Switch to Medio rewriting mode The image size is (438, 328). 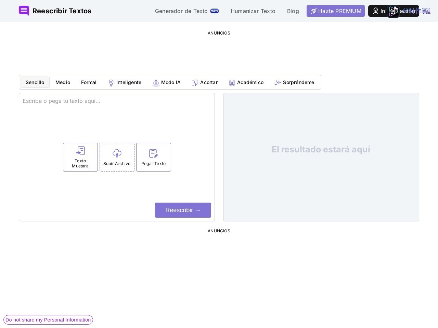[x=63, y=82]
